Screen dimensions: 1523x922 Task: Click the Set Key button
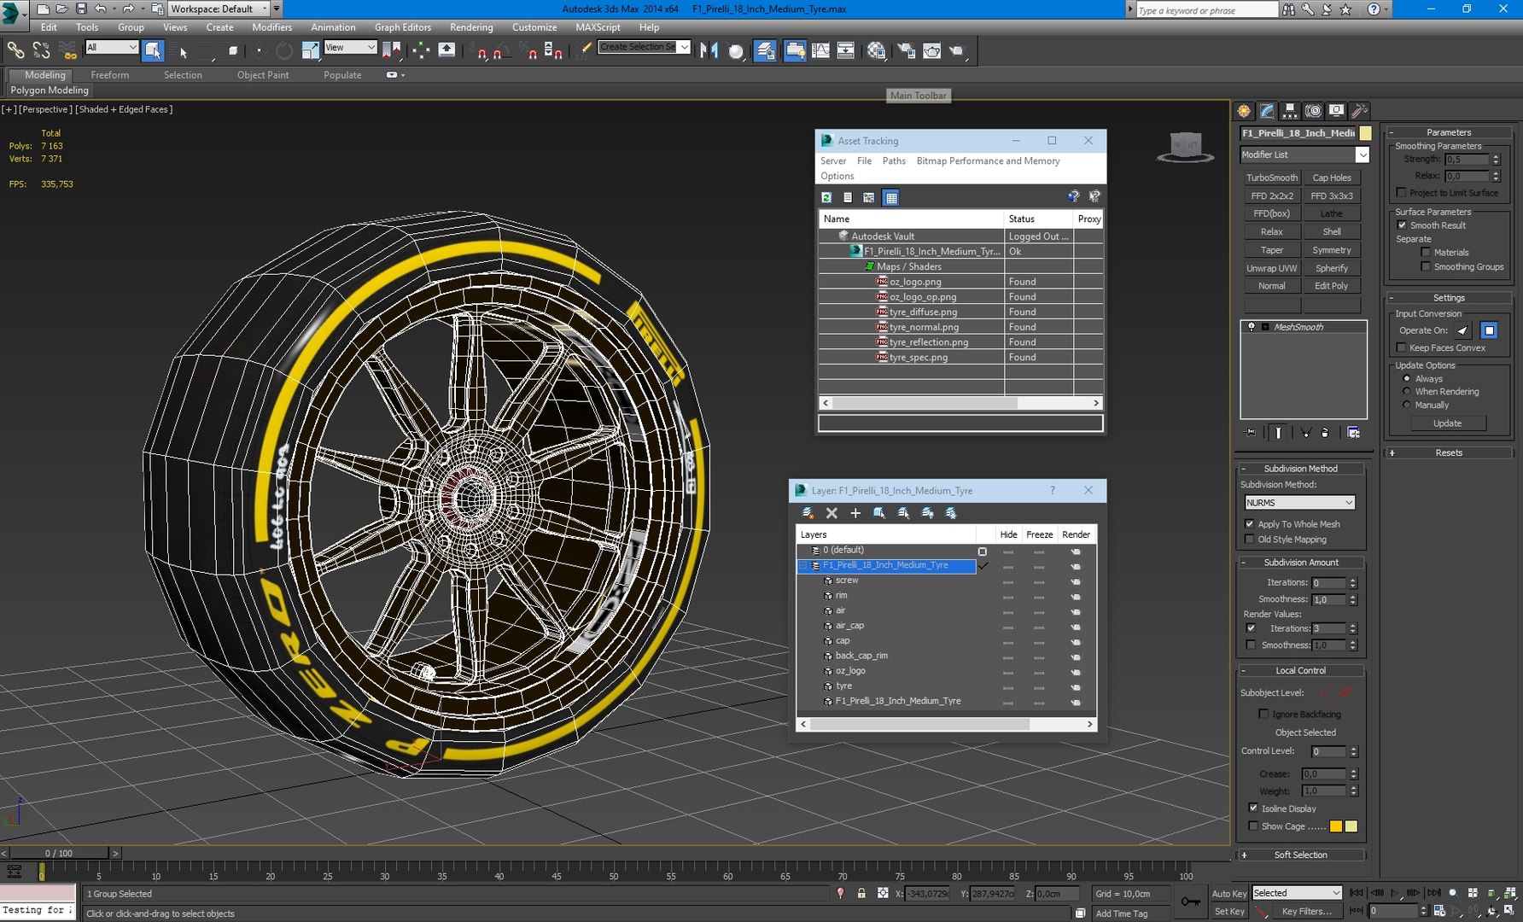(1228, 911)
